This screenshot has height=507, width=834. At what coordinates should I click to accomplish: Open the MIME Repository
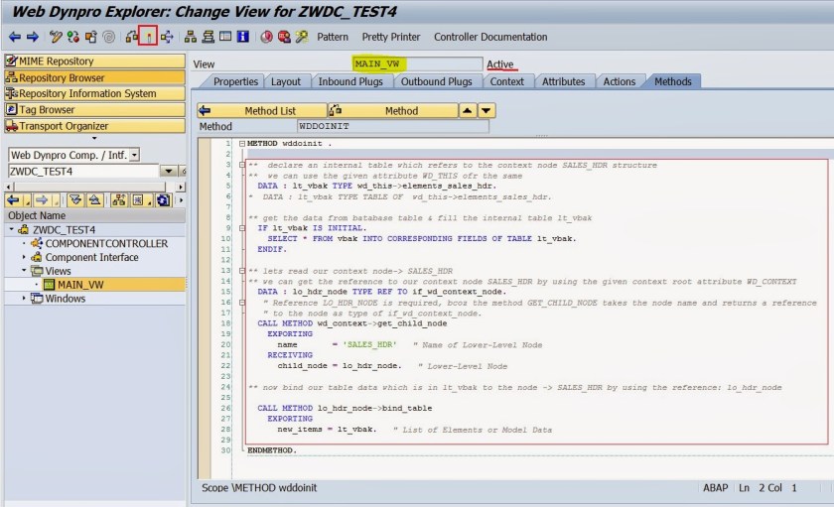[94, 62]
